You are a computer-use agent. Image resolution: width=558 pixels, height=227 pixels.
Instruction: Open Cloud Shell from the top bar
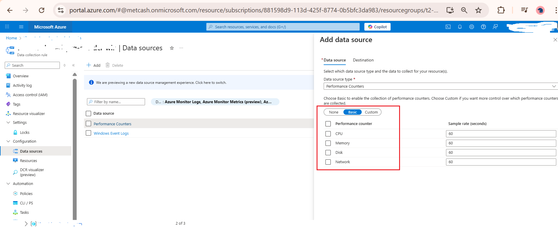tap(448, 27)
